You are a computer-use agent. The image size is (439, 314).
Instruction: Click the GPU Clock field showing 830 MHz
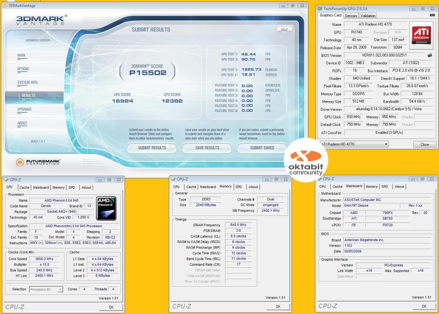tap(354, 117)
